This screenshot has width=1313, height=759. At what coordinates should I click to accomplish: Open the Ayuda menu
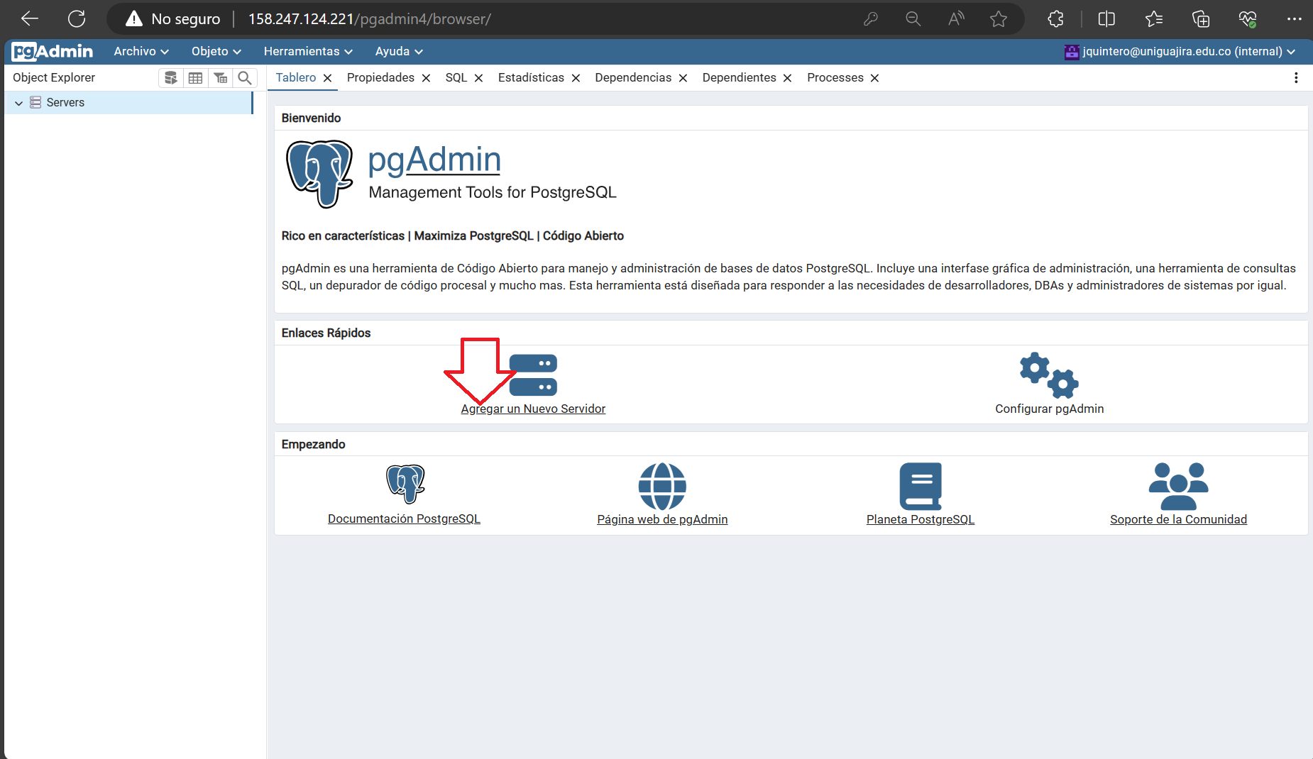[399, 51]
